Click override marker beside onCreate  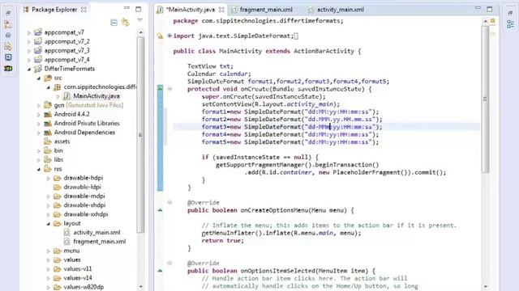pyautogui.click(x=161, y=88)
